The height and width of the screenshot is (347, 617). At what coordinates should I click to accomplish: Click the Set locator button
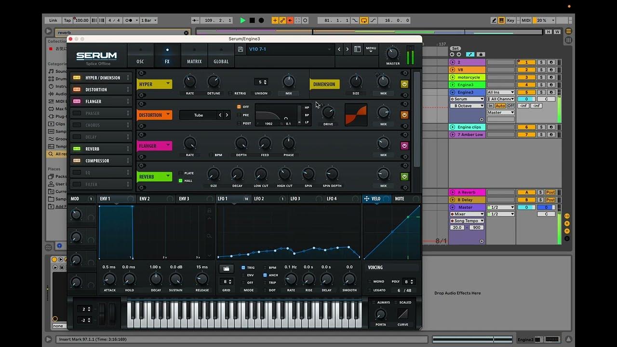click(455, 49)
